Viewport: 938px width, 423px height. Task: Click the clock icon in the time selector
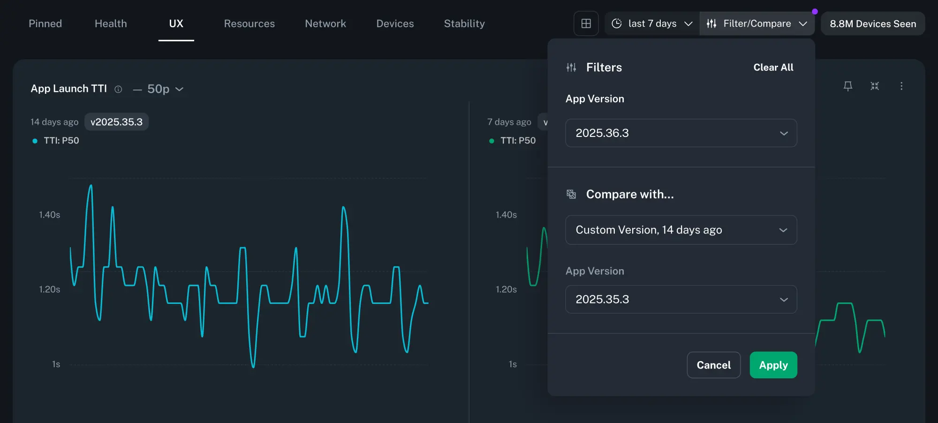tap(616, 23)
